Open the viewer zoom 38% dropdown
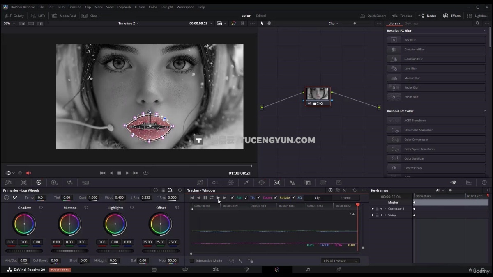 [9, 23]
